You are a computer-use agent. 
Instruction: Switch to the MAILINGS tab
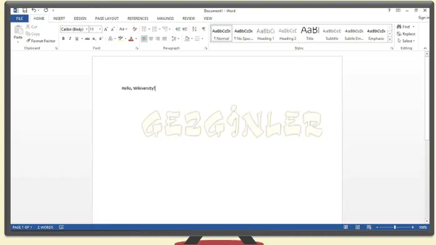tap(166, 18)
